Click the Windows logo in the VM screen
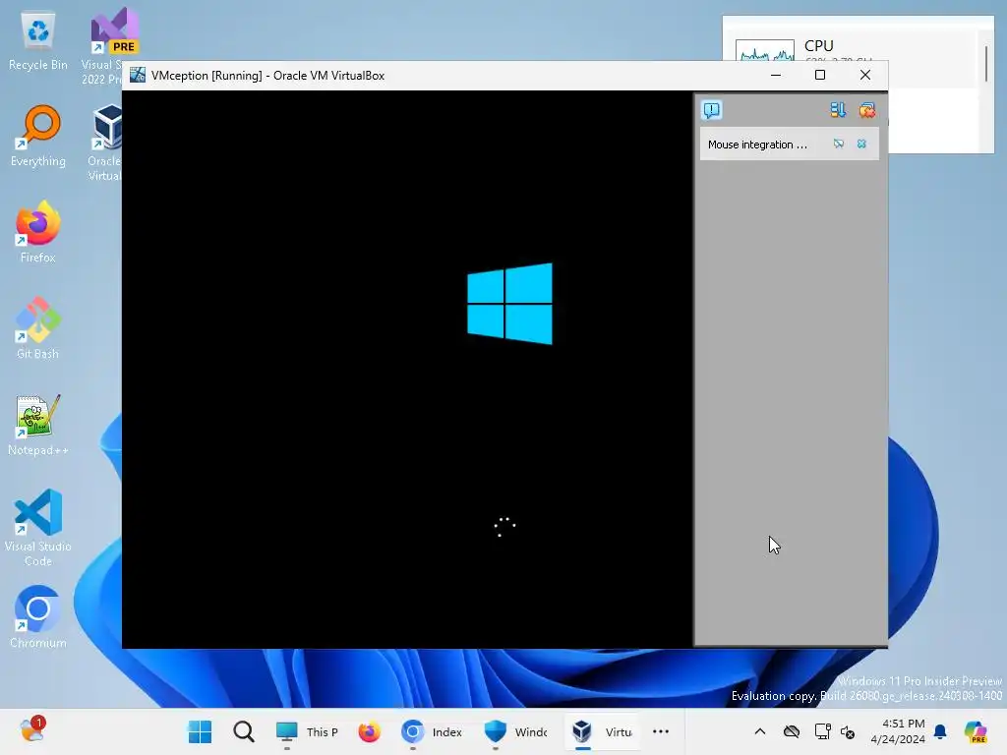This screenshot has width=1007, height=755. point(509,304)
